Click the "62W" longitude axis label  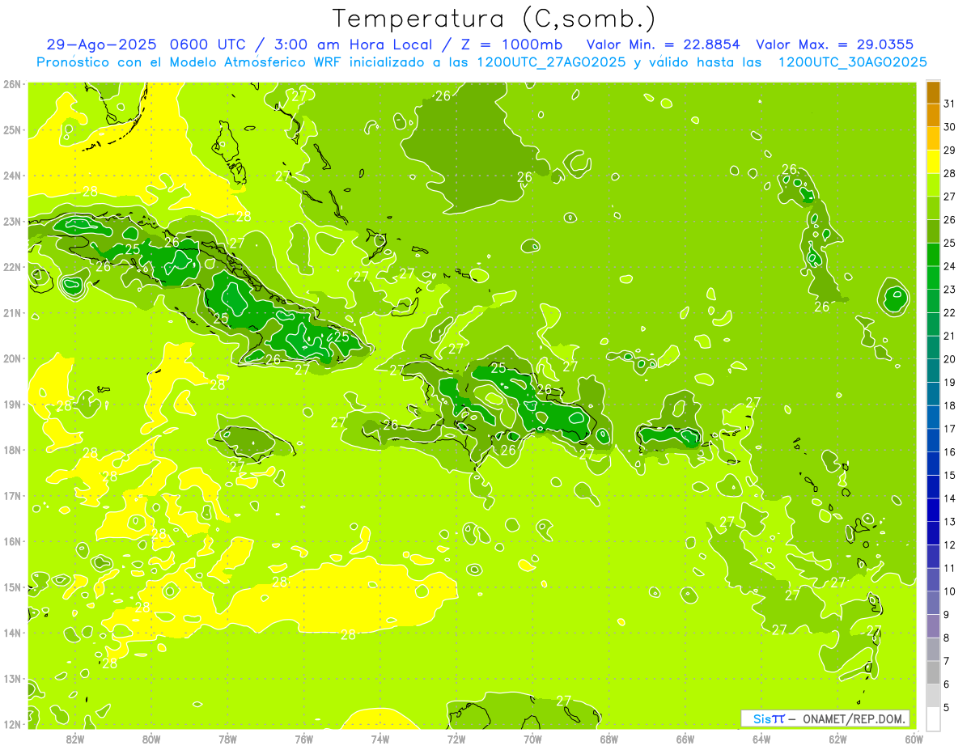tap(838, 739)
